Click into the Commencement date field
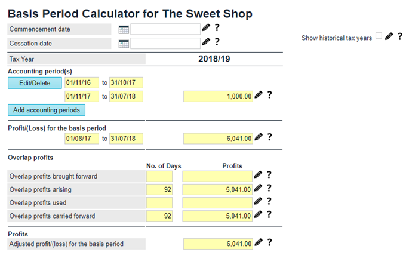The image size is (406, 255). 165,29
